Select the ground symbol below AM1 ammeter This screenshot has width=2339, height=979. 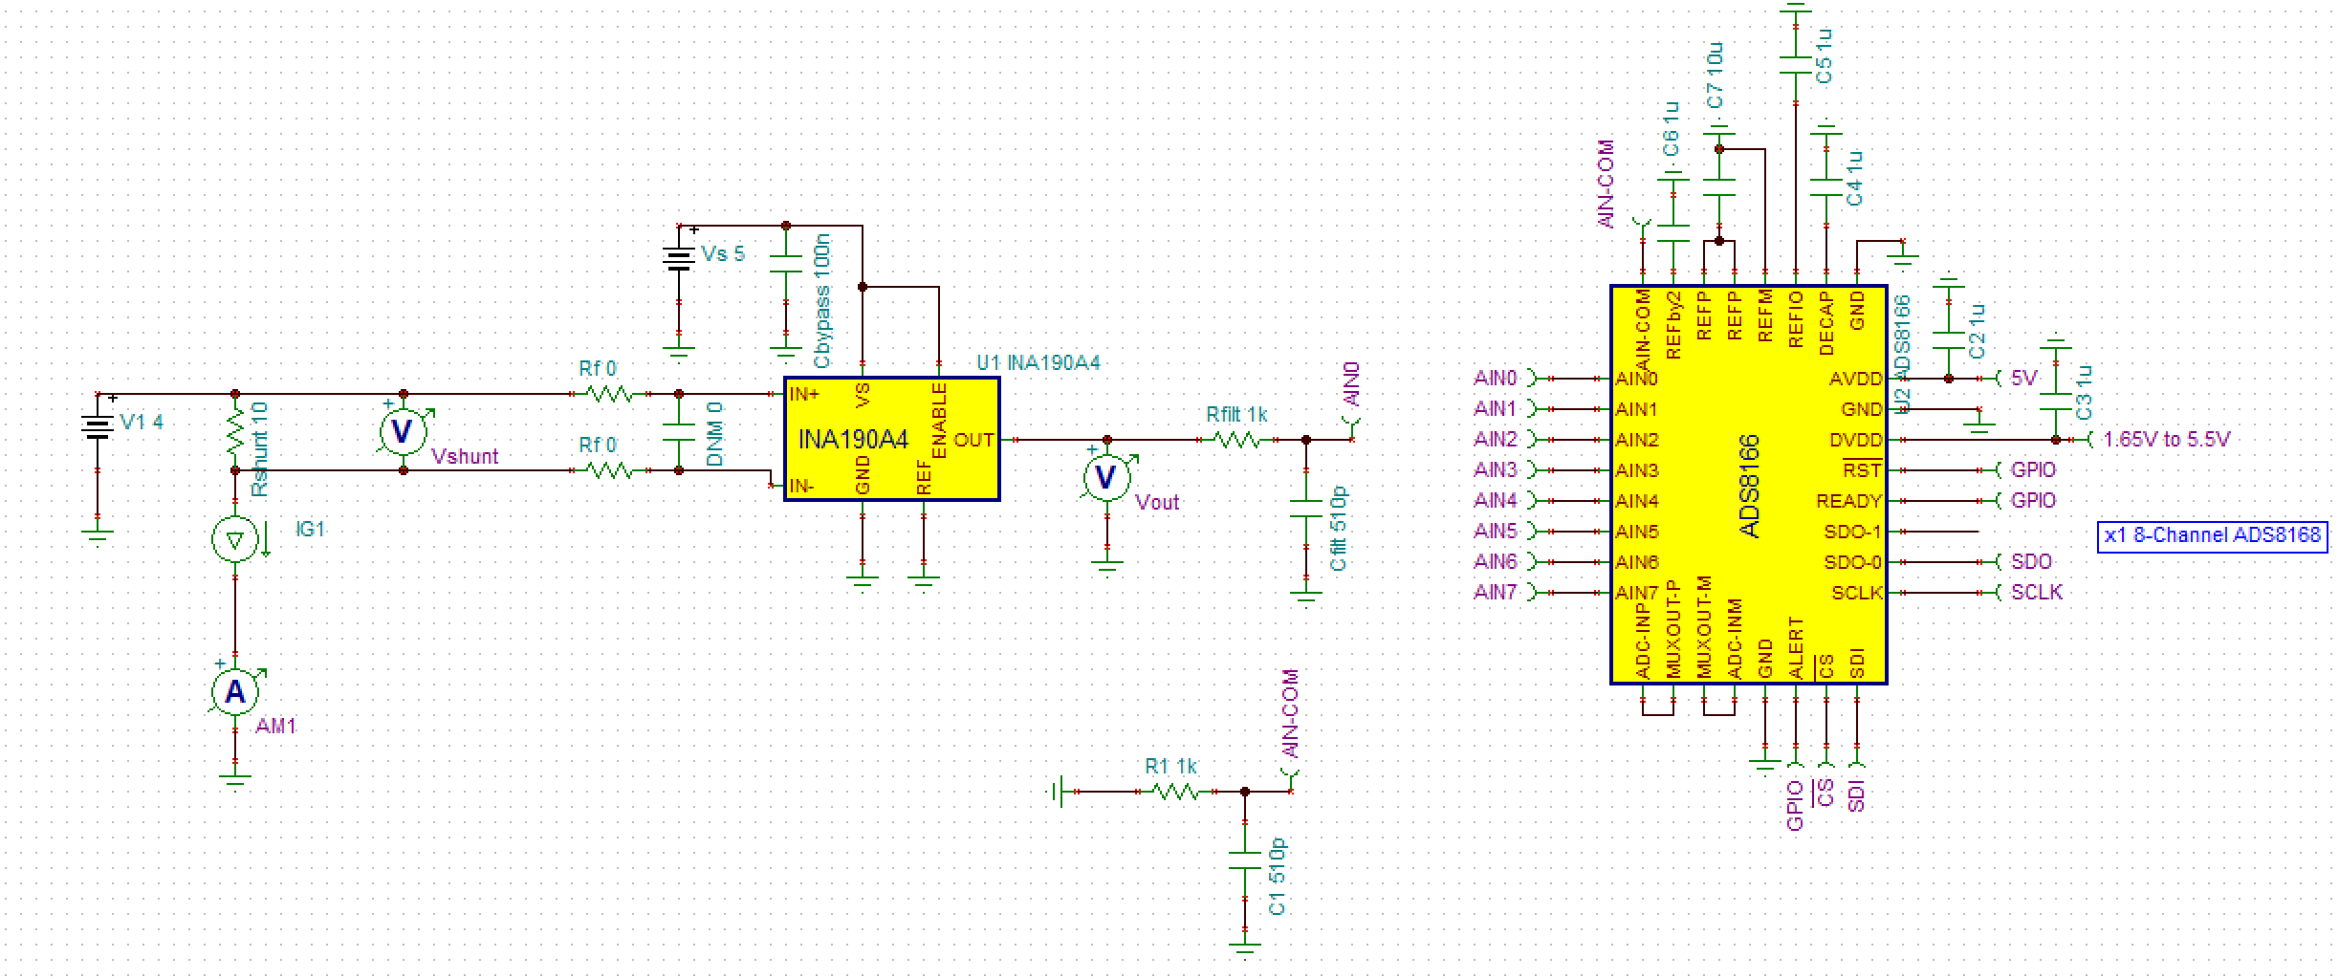point(235,779)
